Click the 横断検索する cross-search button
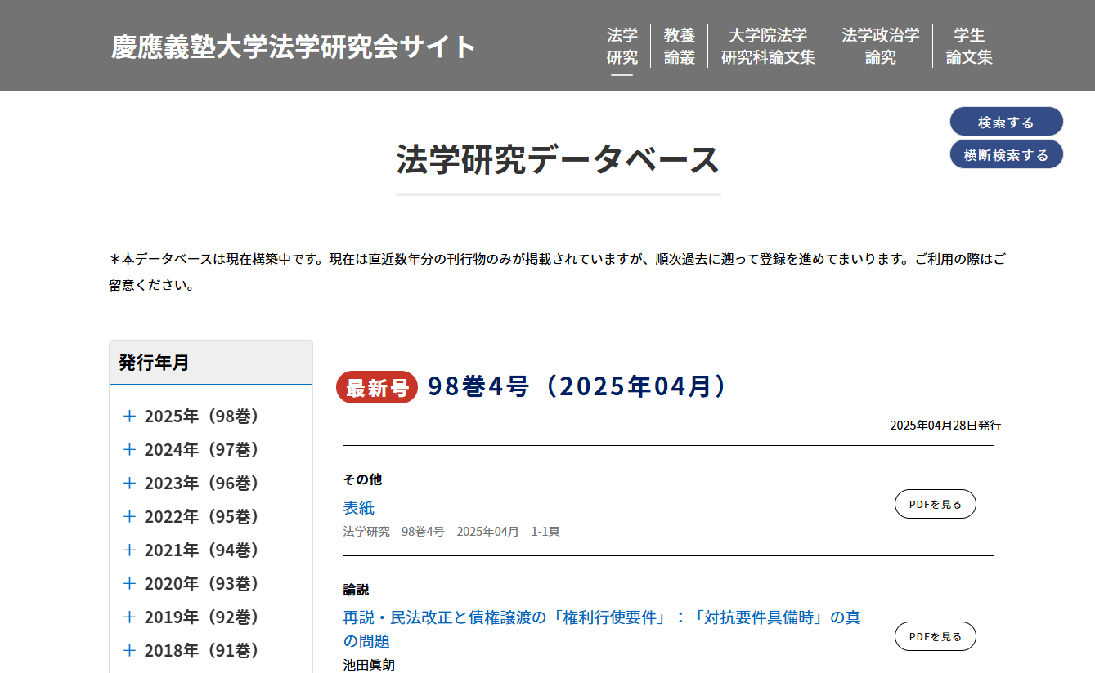Screen dimensions: 1095x673 (1006, 154)
